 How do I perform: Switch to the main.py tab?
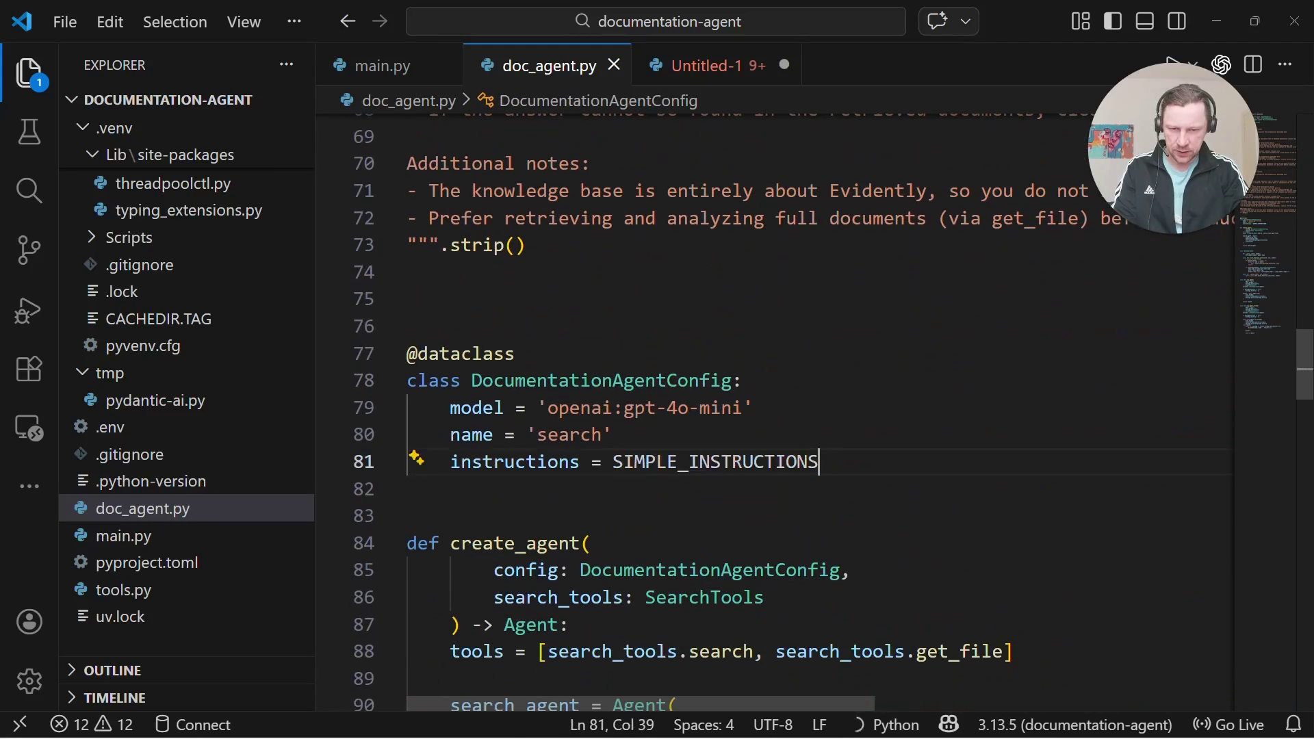pyautogui.click(x=382, y=66)
